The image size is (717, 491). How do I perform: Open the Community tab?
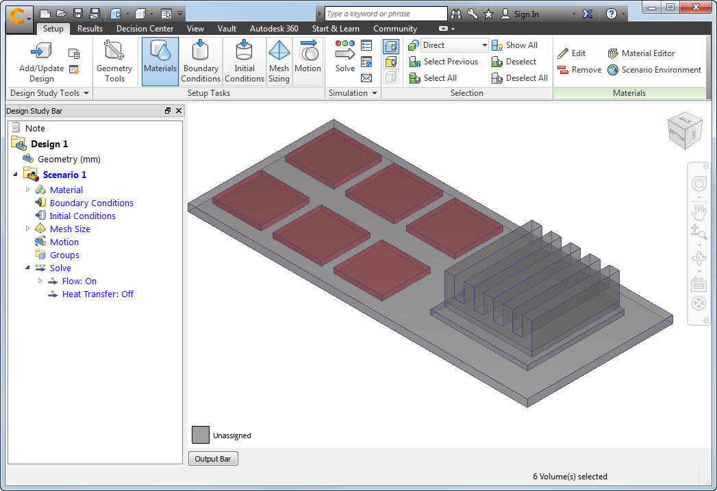click(395, 29)
